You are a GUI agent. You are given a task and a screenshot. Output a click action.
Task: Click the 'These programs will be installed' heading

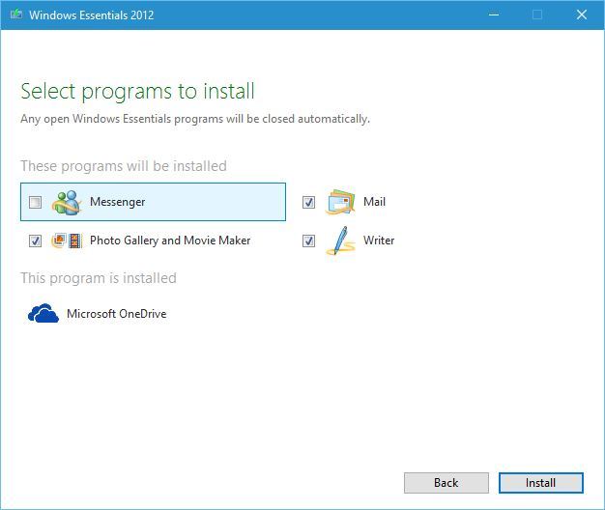point(124,166)
